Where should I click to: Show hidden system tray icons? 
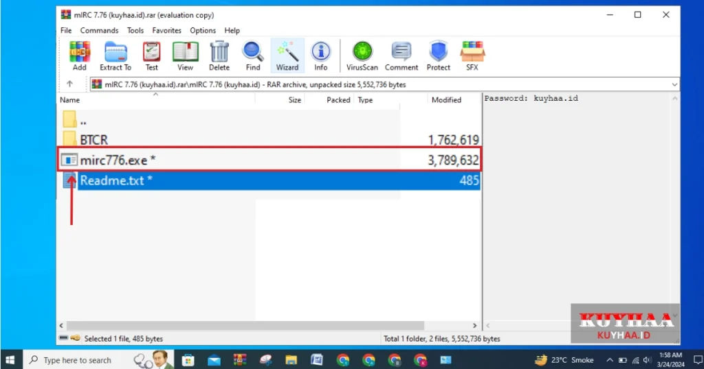click(610, 360)
